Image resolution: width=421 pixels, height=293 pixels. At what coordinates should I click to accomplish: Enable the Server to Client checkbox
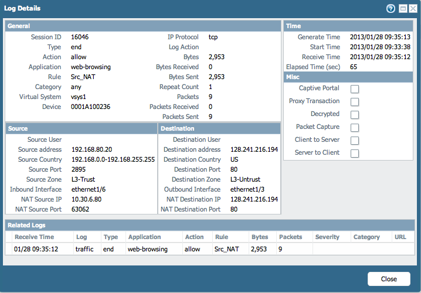point(354,154)
